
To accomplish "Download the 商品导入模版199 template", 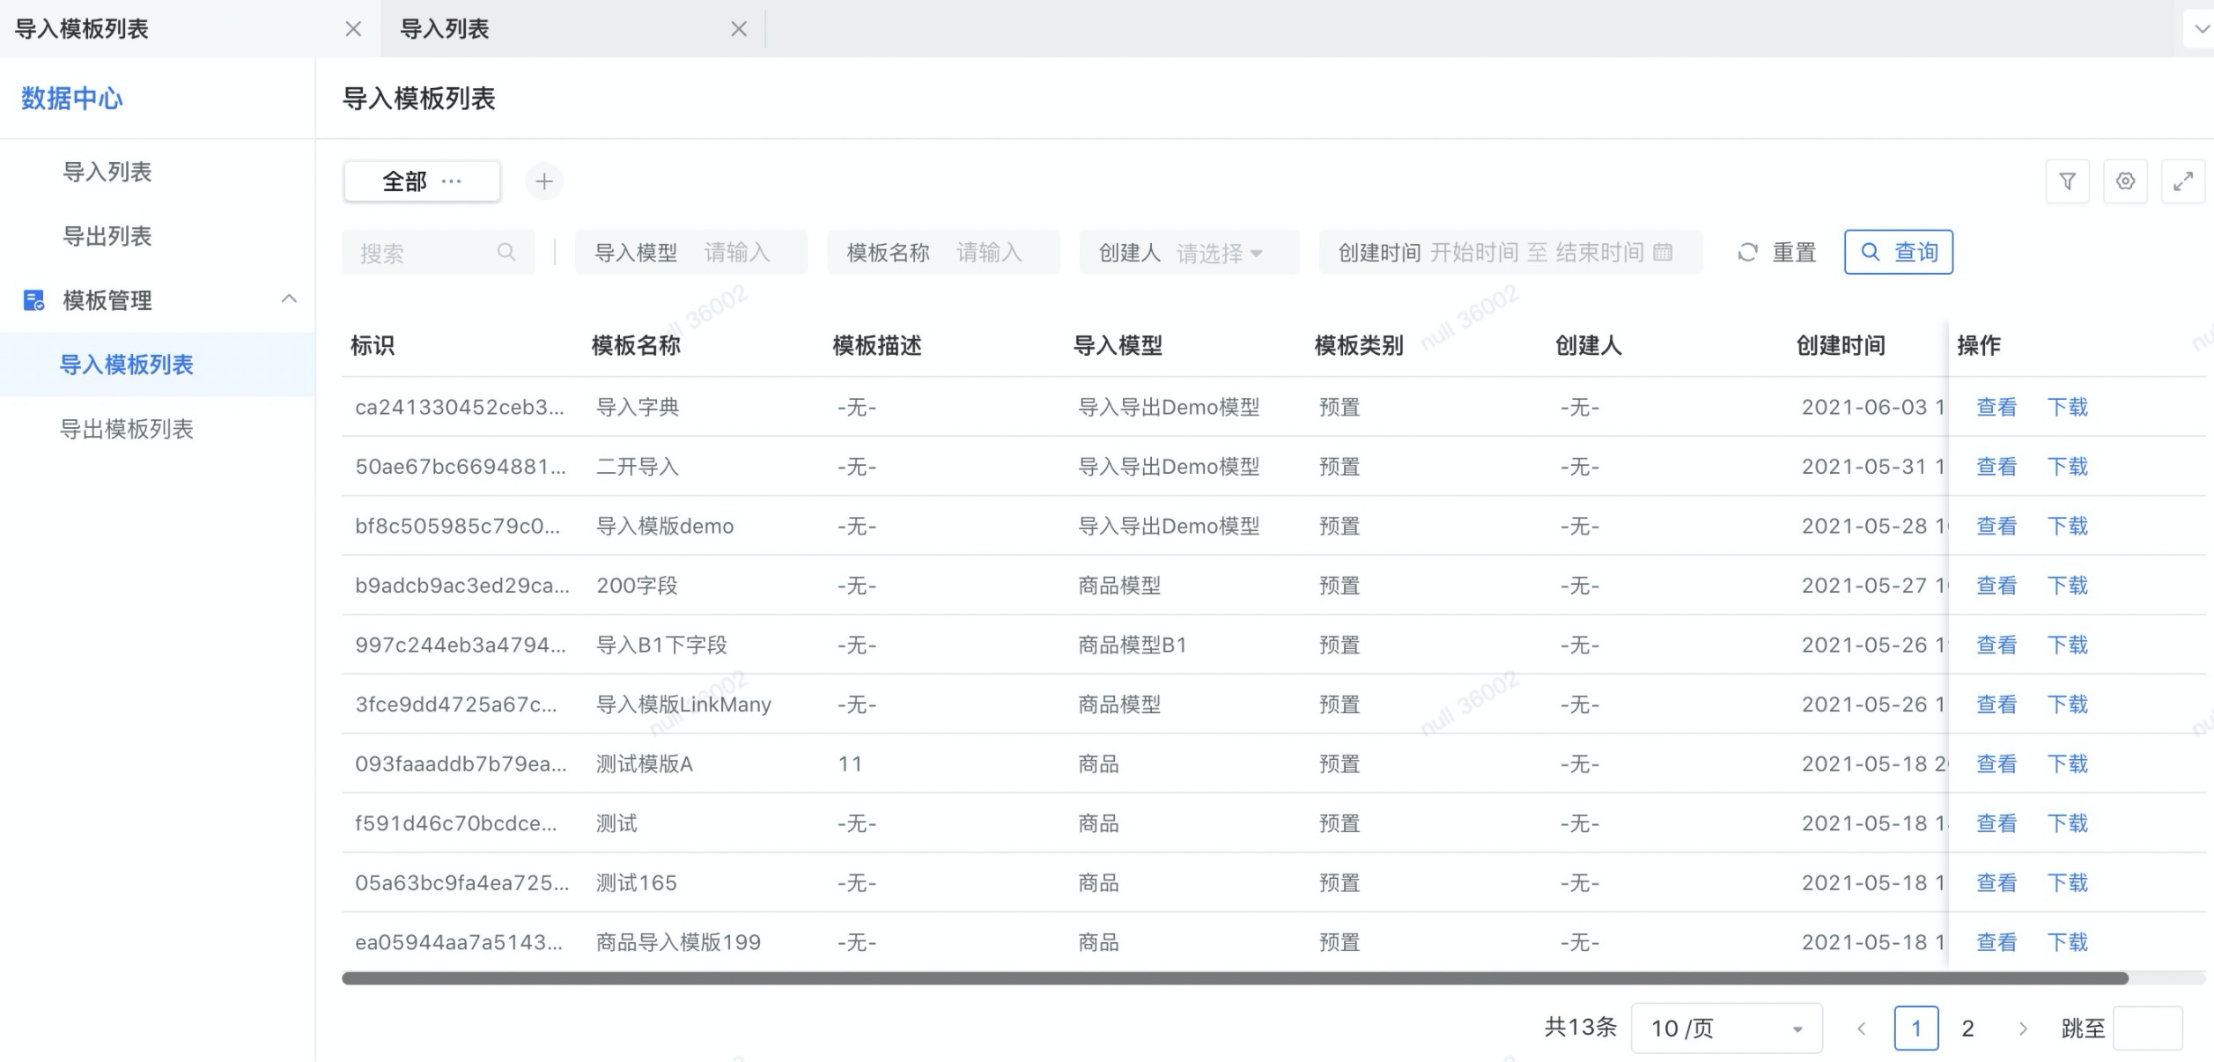I will point(2067,942).
